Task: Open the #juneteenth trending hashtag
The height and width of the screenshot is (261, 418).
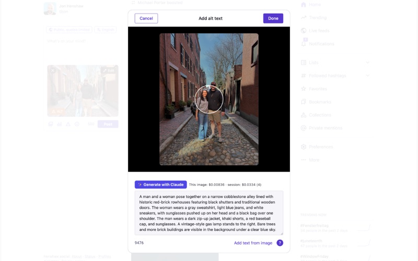Action: (x=311, y=241)
